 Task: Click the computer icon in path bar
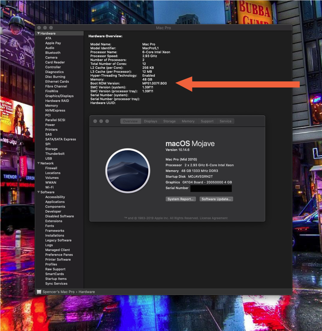point(39,292)
